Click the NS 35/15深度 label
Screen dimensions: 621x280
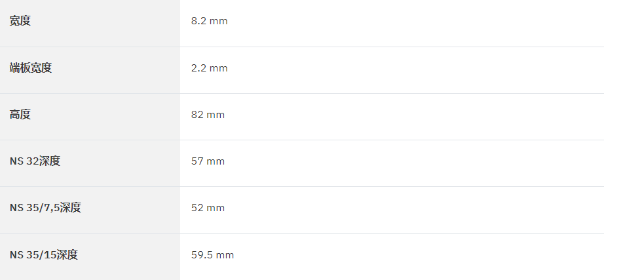coord(44,254)
